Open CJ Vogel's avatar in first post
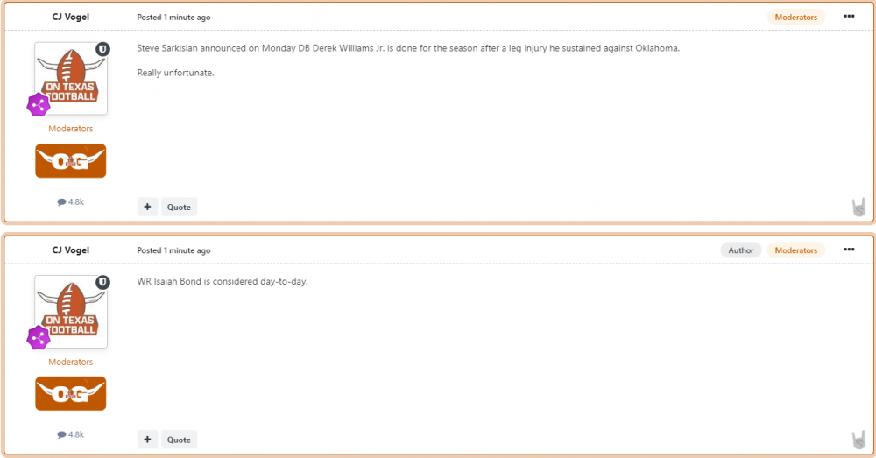Image resolution: width=876 pixels, height=458 pixels. [71, 79]
